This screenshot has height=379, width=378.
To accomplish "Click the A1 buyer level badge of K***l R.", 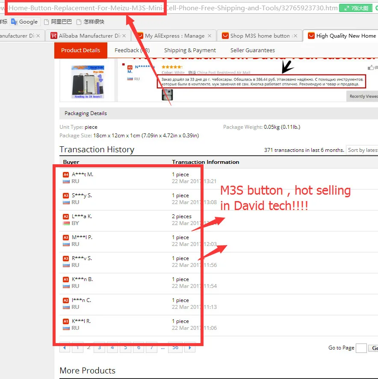I will pos(66,321).
